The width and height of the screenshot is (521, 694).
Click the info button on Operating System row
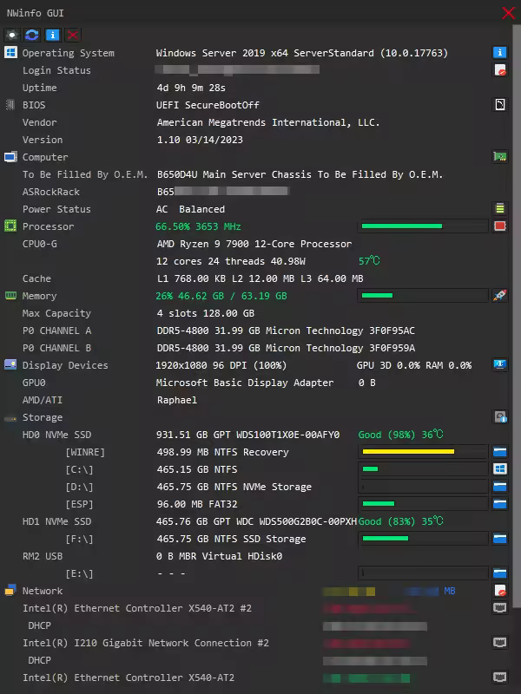499,53
